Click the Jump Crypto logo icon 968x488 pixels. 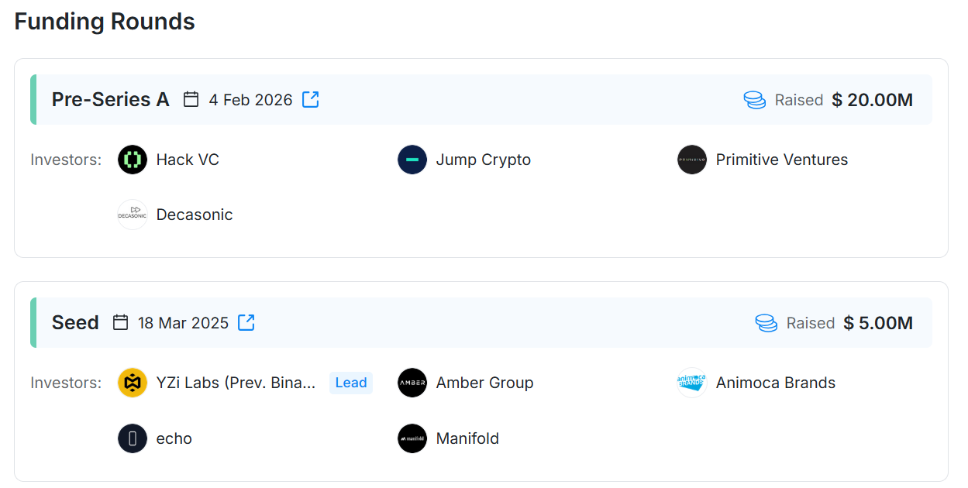coord(412,160)
